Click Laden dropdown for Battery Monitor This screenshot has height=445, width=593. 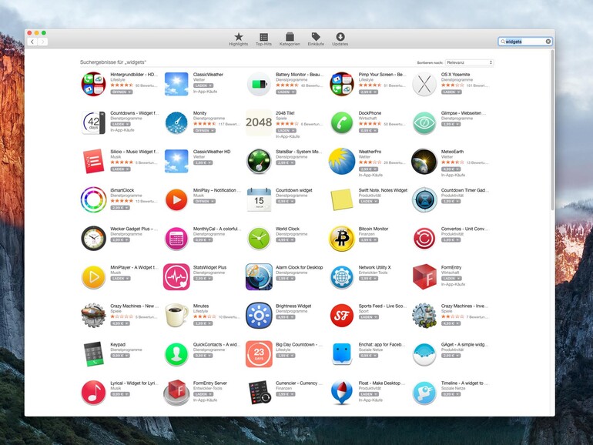pos(286,92)
